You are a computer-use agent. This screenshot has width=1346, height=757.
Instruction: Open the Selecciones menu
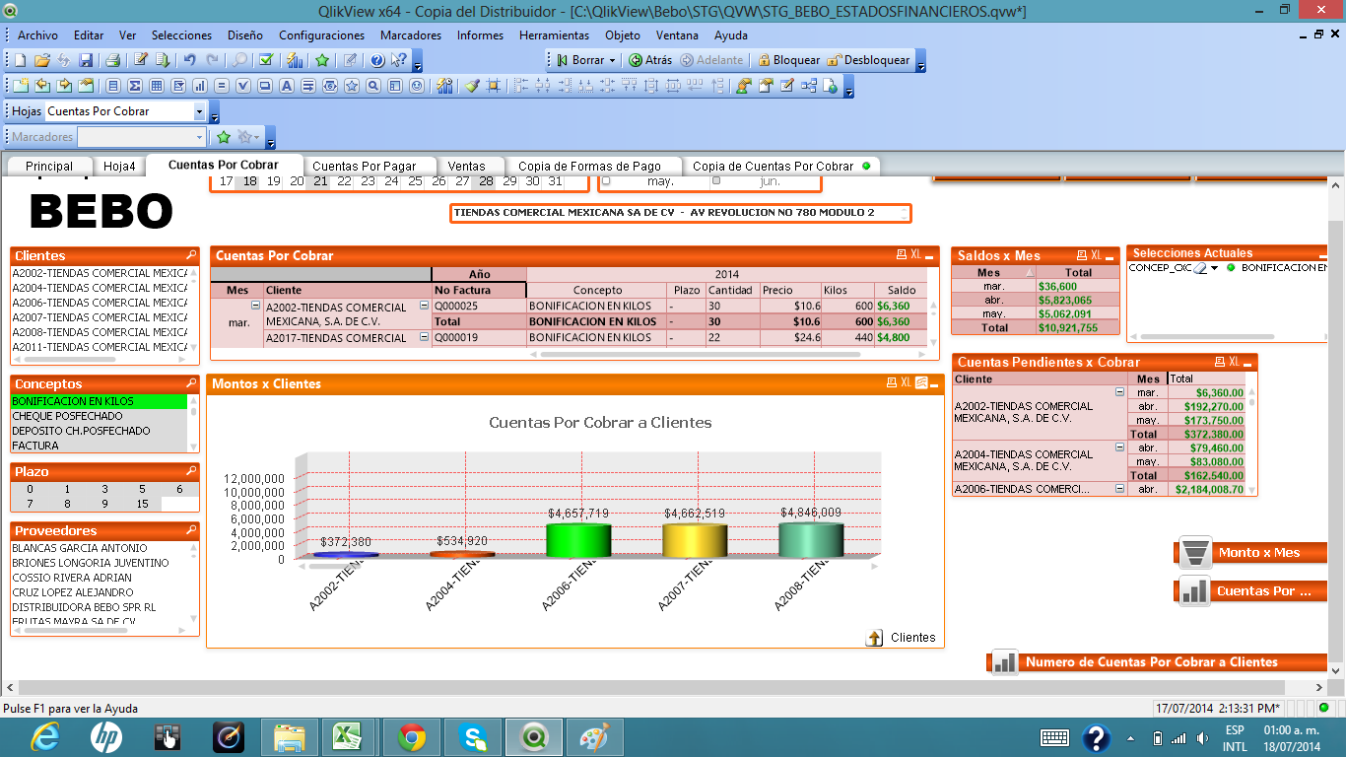tap(181, 34)
